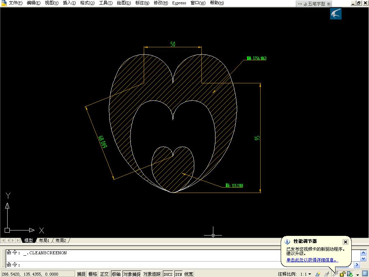369x277 pixels.
Task: Click the previous layout tab arrow
Action: pos(8,241)
